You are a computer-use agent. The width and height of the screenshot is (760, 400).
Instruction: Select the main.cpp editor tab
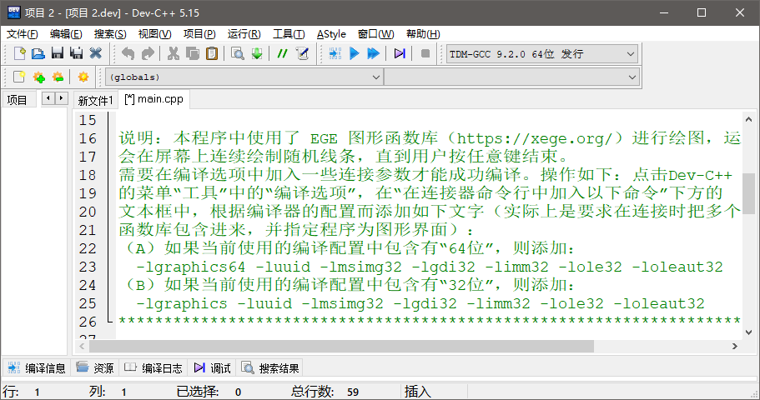[154, 99]
